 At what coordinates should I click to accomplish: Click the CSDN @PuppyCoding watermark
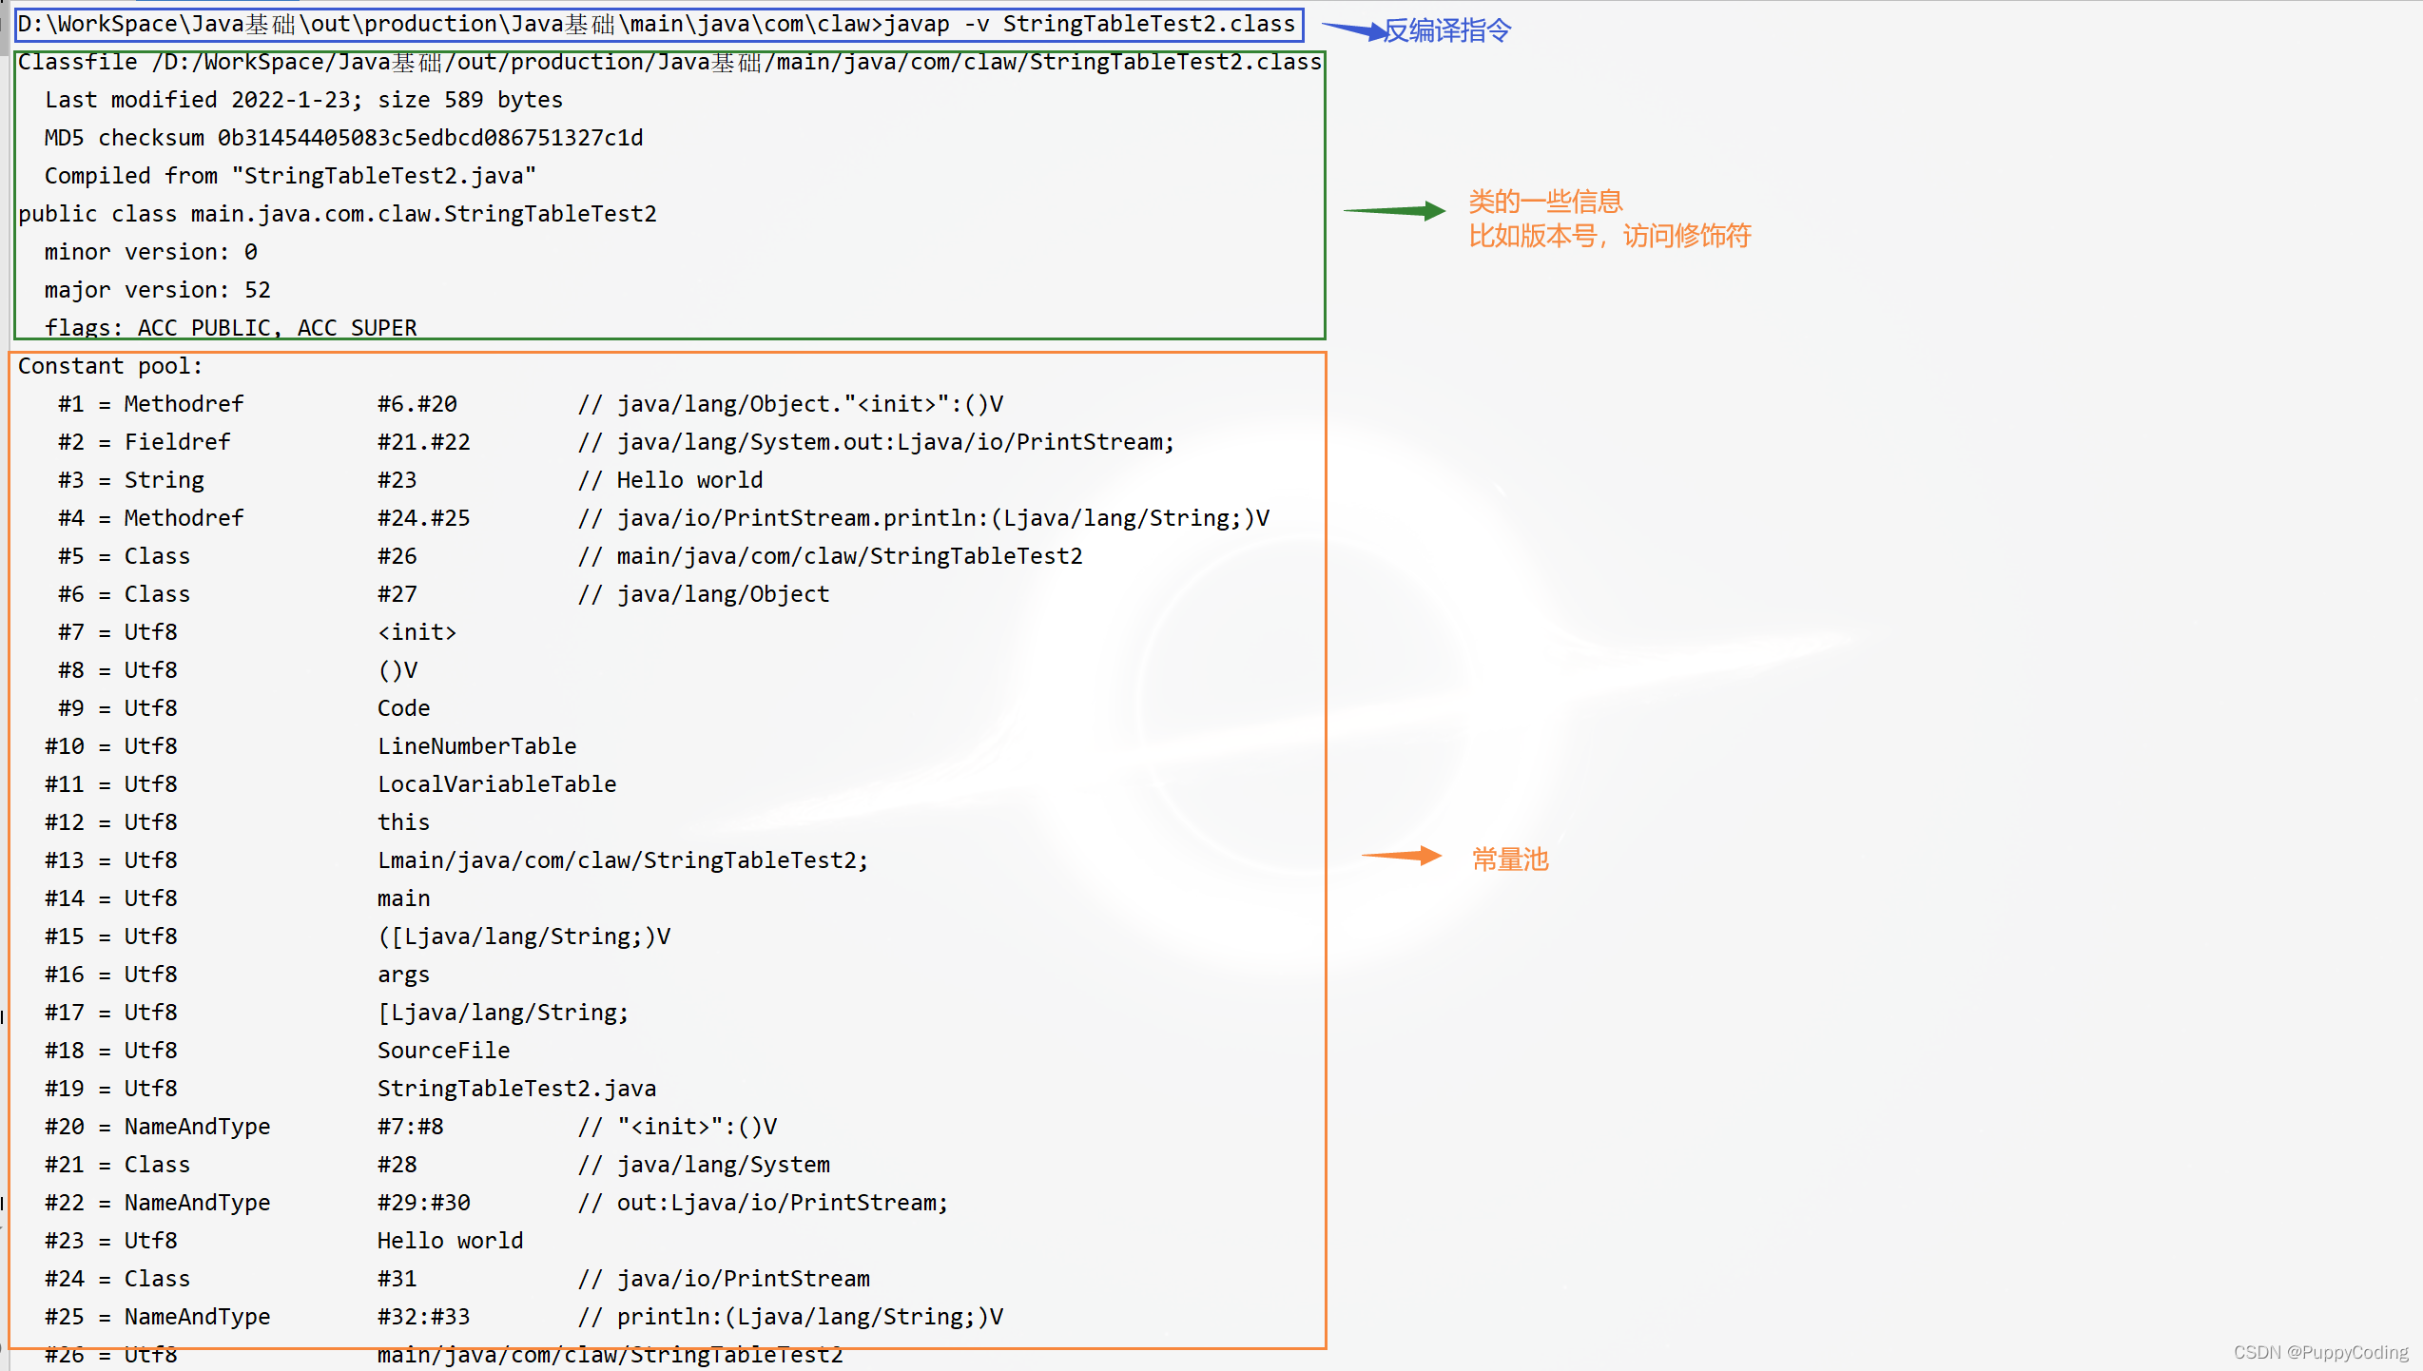click(2319, 1352)
